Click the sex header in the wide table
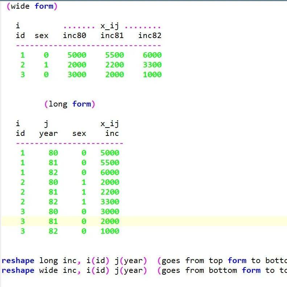Viewport: 287px width, 287px height. pyautogui.click(x=41, y=36)
